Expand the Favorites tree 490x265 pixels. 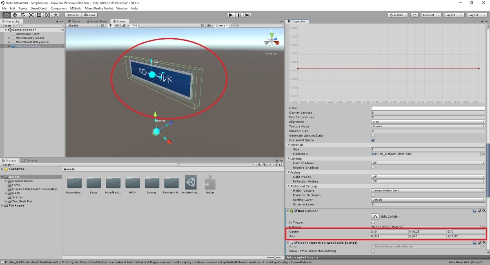(x=3, y=169)
